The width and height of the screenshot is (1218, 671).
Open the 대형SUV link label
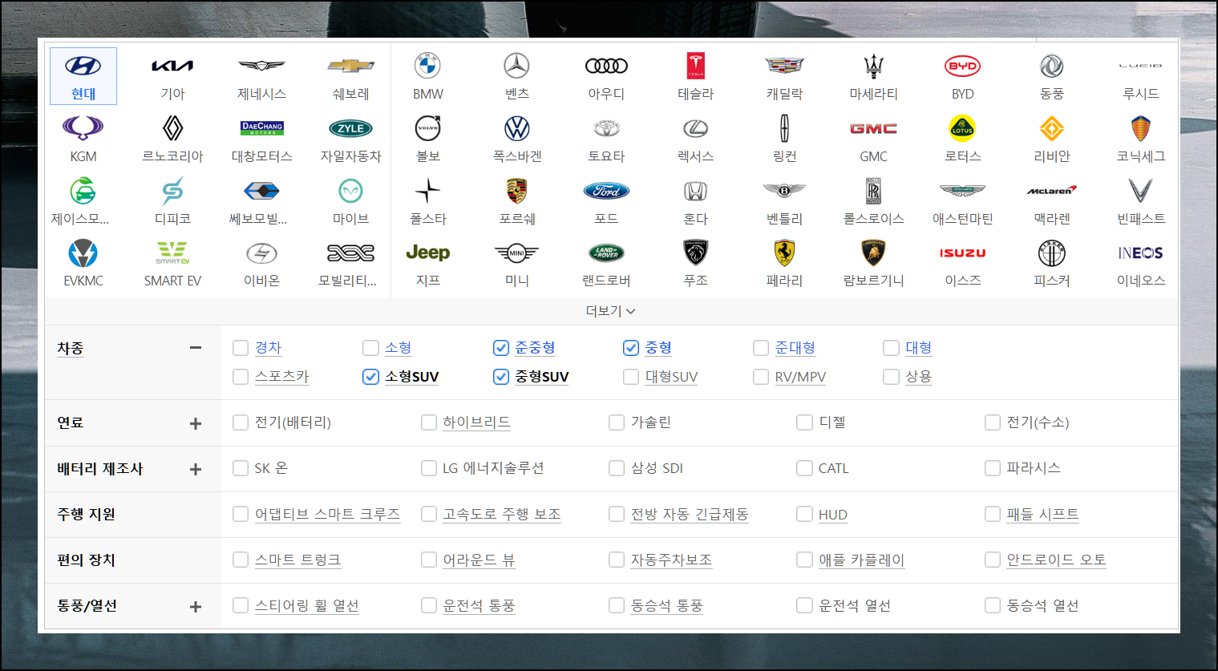pyautogui.click(x=672, y=377)
